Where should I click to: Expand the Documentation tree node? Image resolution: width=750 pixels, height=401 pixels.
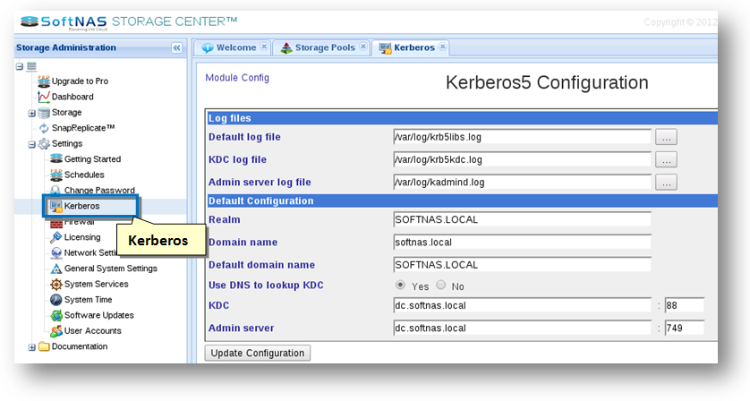pyautogui.click(x=31, y=347)
